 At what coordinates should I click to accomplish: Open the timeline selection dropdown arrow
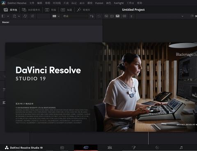pos(182,16)
